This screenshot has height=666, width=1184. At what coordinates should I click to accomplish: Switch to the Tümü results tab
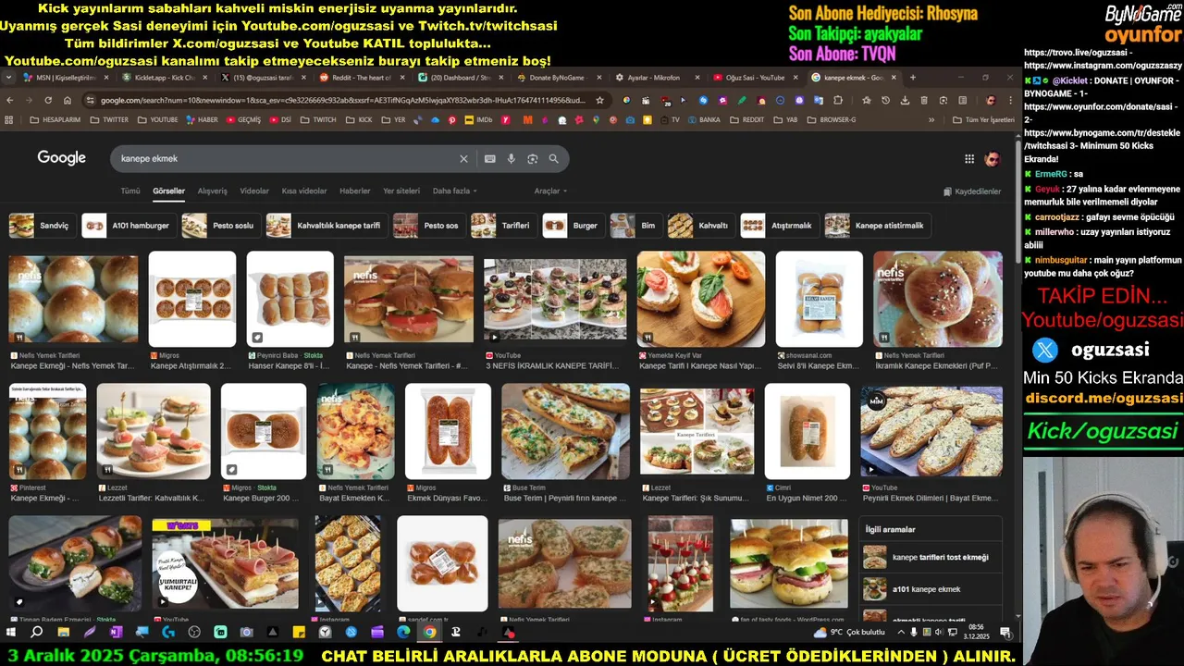pos(130,191)
